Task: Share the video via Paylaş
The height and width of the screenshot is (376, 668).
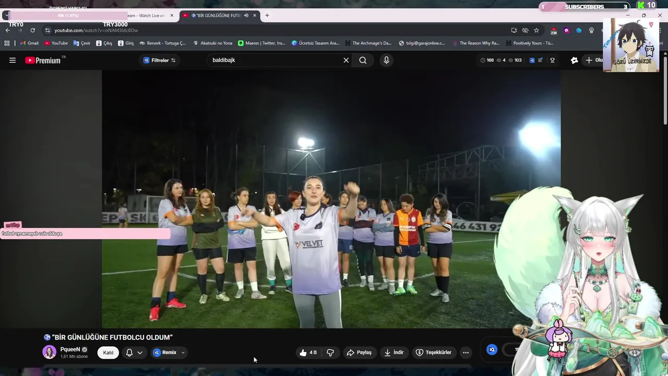Action: tap(359, 352)
